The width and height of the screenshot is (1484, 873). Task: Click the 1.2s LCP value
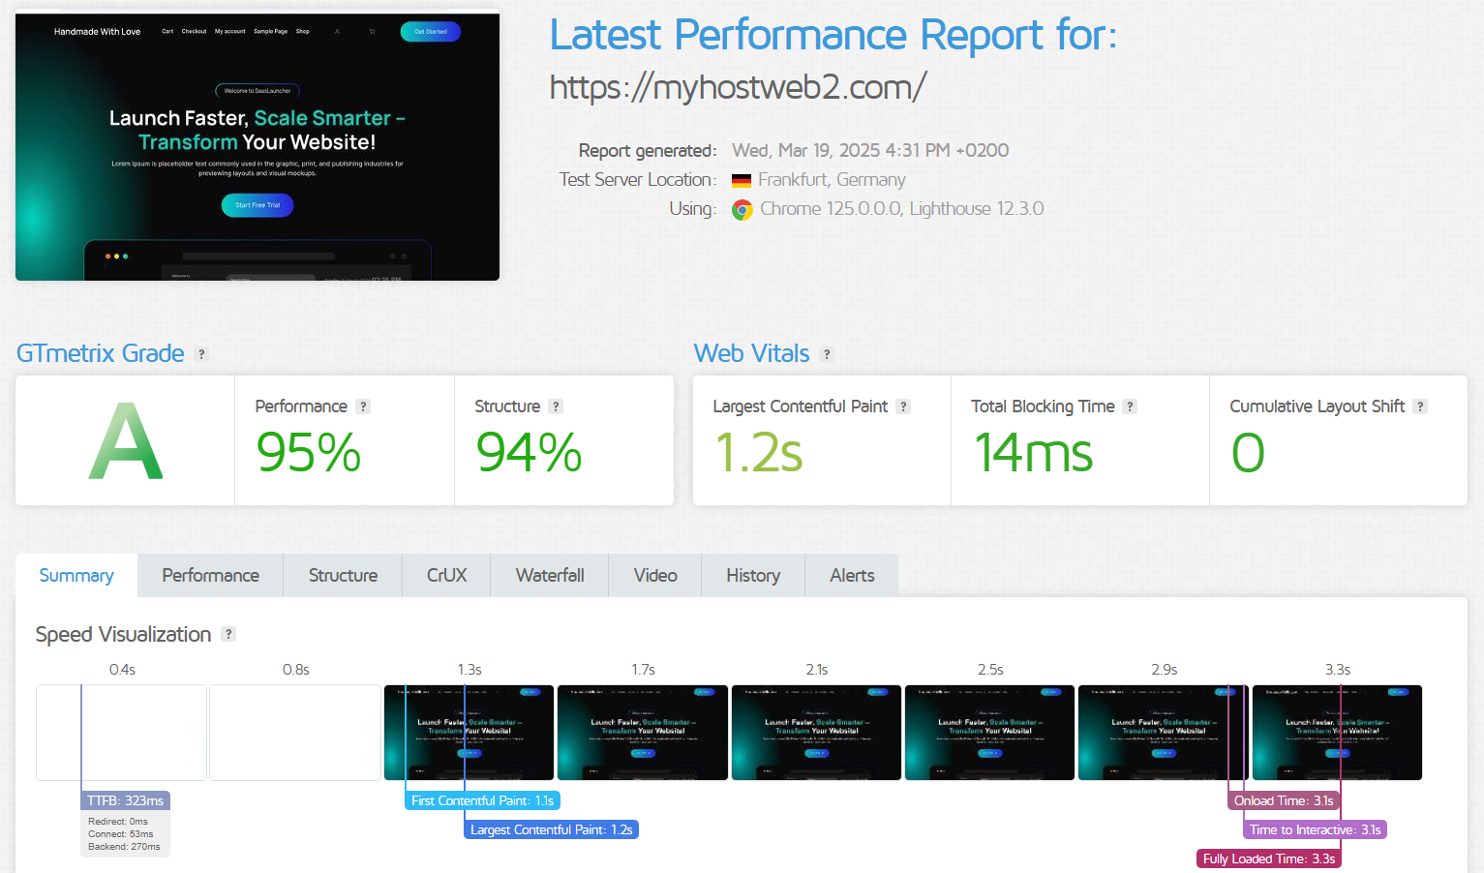[759, 453]
